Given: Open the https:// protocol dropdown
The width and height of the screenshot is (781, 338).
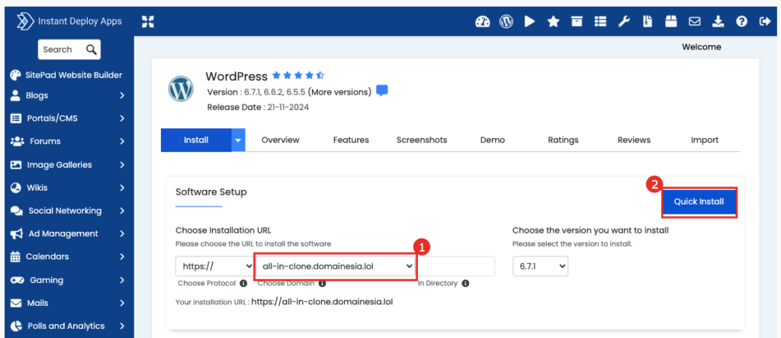Looking at the screenshot, I should point(214,266).
